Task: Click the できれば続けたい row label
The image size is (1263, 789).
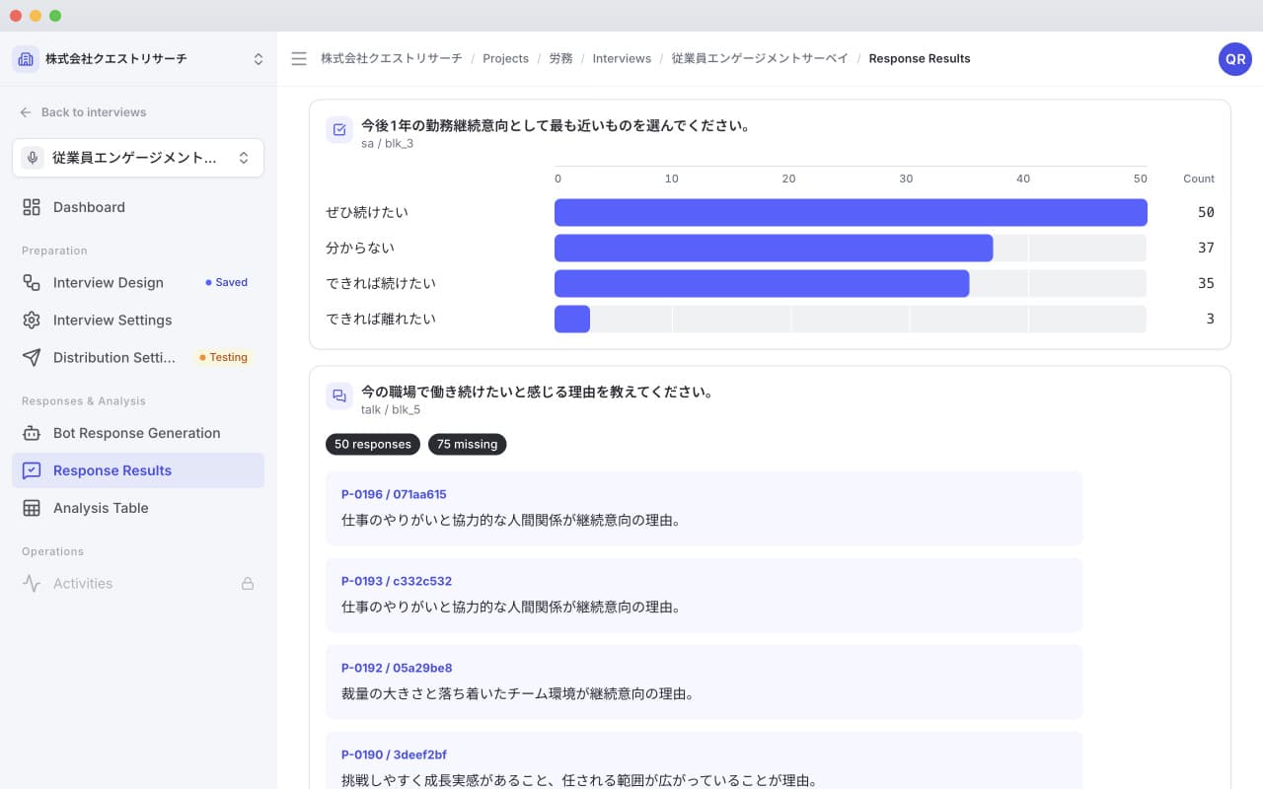Action: point(381,283)
